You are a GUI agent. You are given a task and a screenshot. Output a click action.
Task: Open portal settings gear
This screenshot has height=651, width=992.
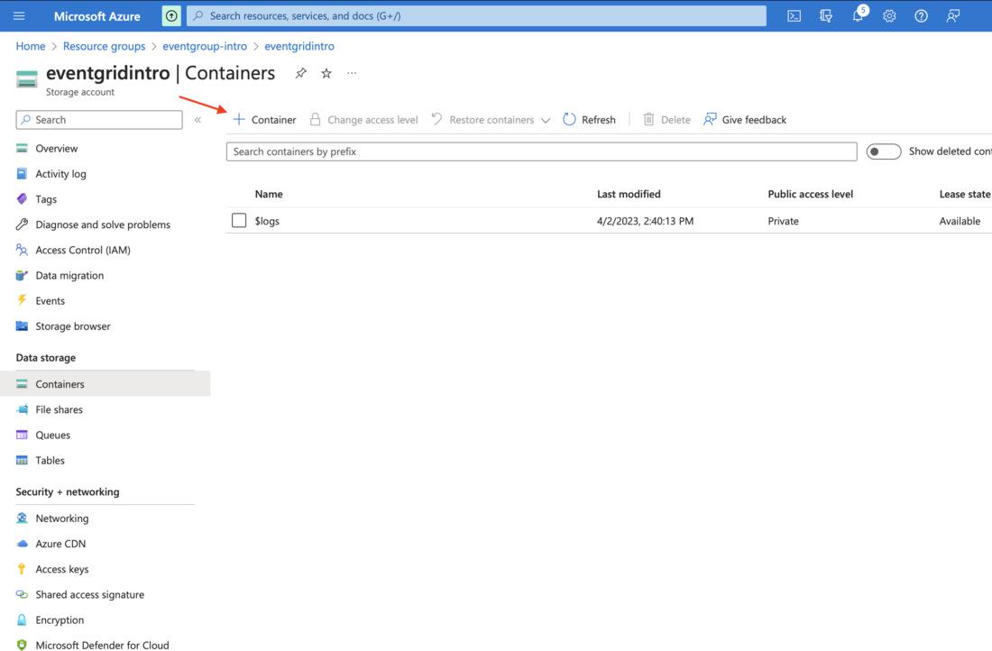[x=889, y=16]
